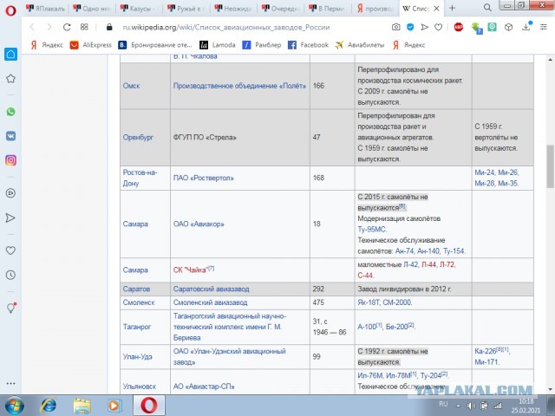
Task: Click the volume speaker tray icon
Action: click(471, 406)
